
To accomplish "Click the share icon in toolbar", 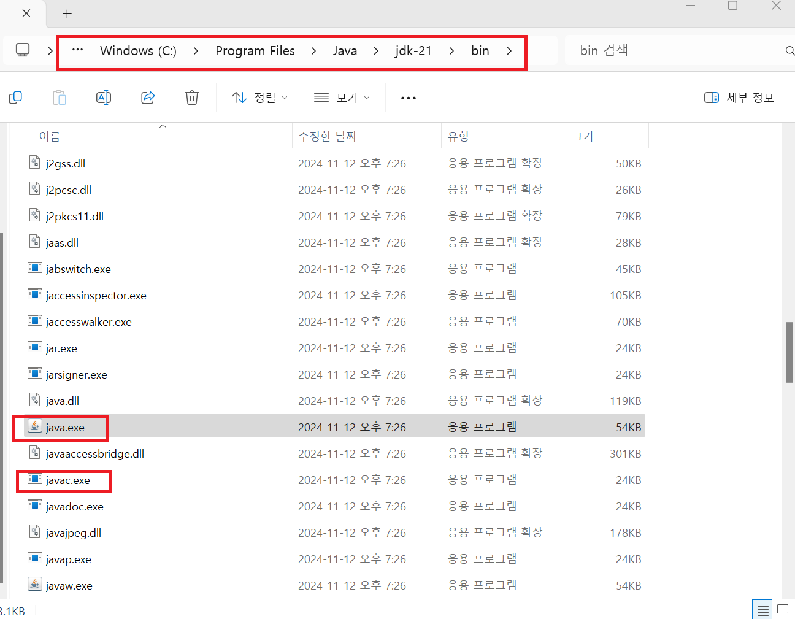I will tap(148, 98).
